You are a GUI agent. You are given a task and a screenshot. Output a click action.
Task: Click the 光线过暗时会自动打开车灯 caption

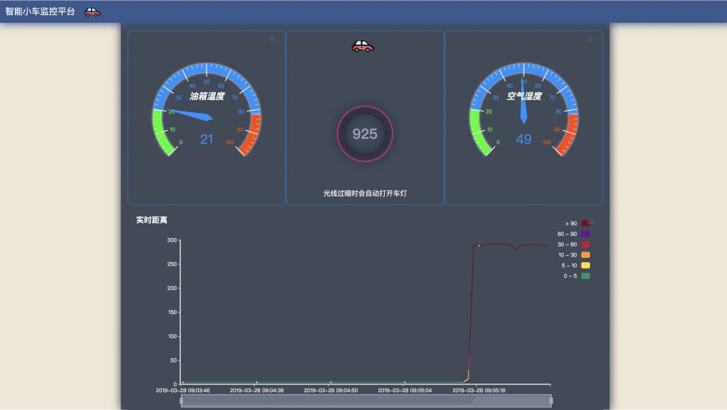pos(365,193)
